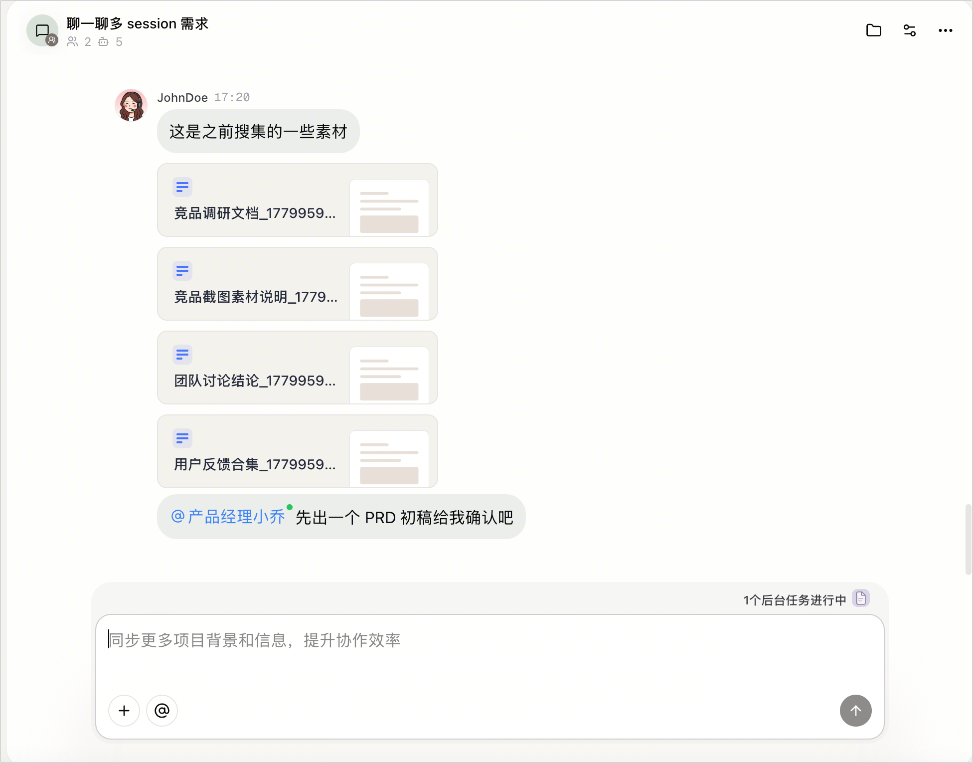Click the @产品经理小乔 mention link

click(x=228, y=517)
